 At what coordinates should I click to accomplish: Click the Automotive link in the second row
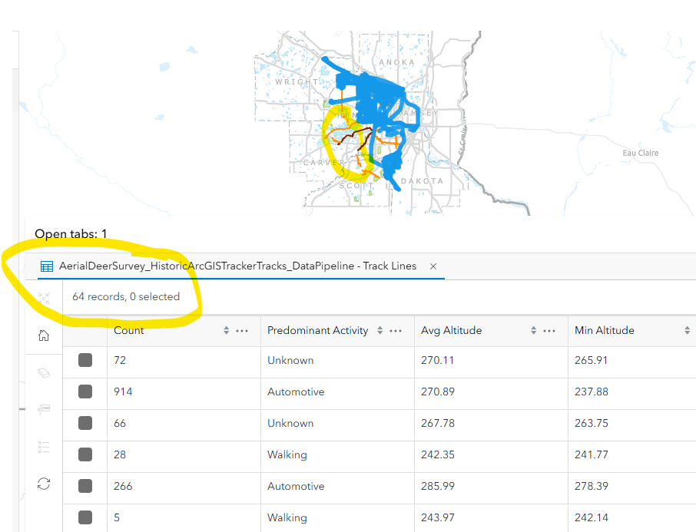tap(296, 392)
